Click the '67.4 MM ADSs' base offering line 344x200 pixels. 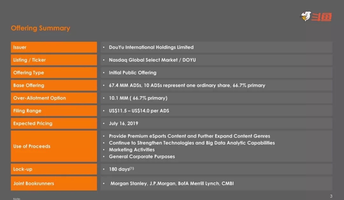point(187,86)
